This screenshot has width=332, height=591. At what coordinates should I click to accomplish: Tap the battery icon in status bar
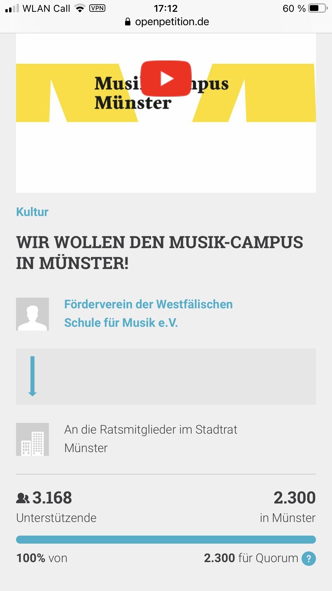point(318,8)
